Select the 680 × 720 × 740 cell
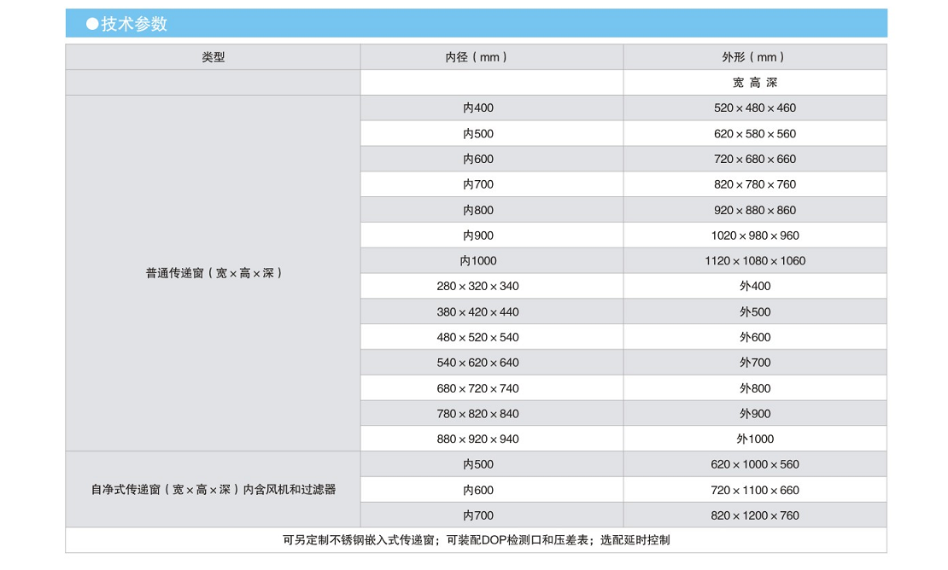The height and width of the screenshot is (570, 948). point(492,388)
